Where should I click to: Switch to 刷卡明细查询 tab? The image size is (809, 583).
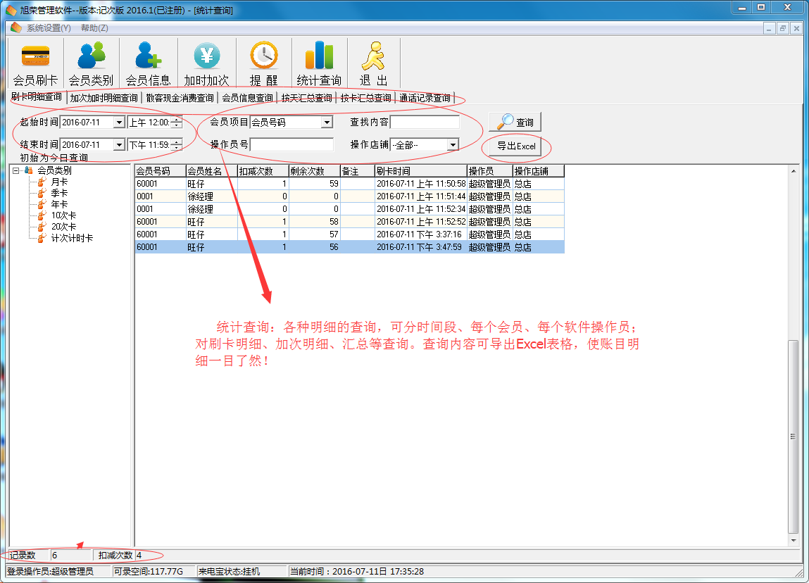(37, 97)
